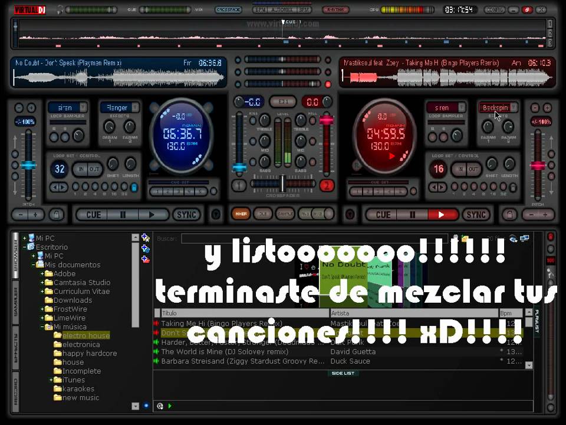Image resolution: width=566 pixels, height=425 pixels.
Task: Toggle headphone cue for deck 2
Action: (326, 185)
